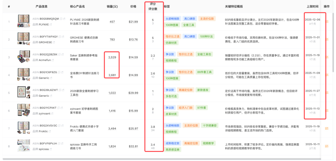This screenshot has height=161, width=336.
Task: Click the orange action icon in Froklic row
Action: pos(327,128)
